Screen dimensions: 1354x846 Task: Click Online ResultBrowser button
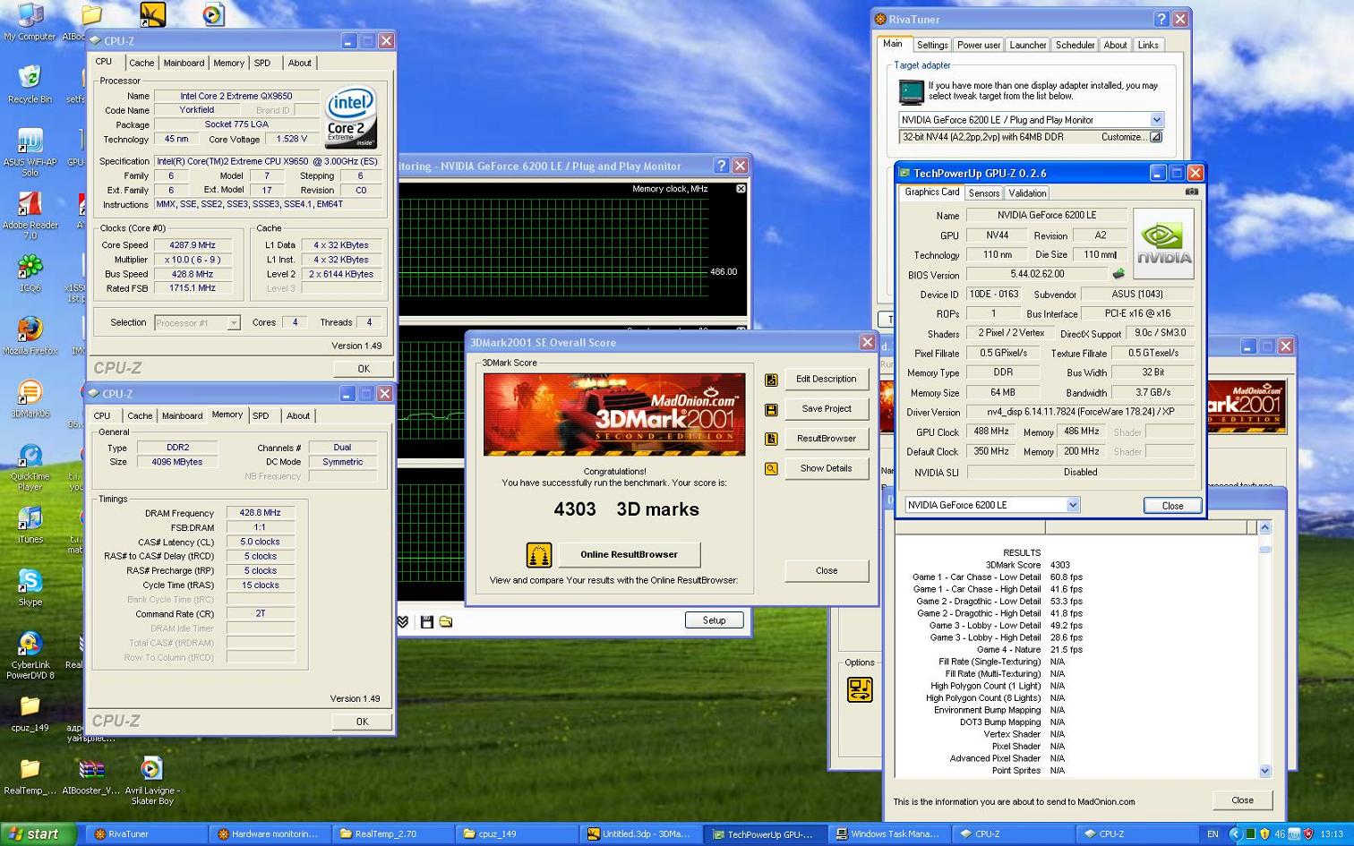pyautogui.click(x=629, y=555)
